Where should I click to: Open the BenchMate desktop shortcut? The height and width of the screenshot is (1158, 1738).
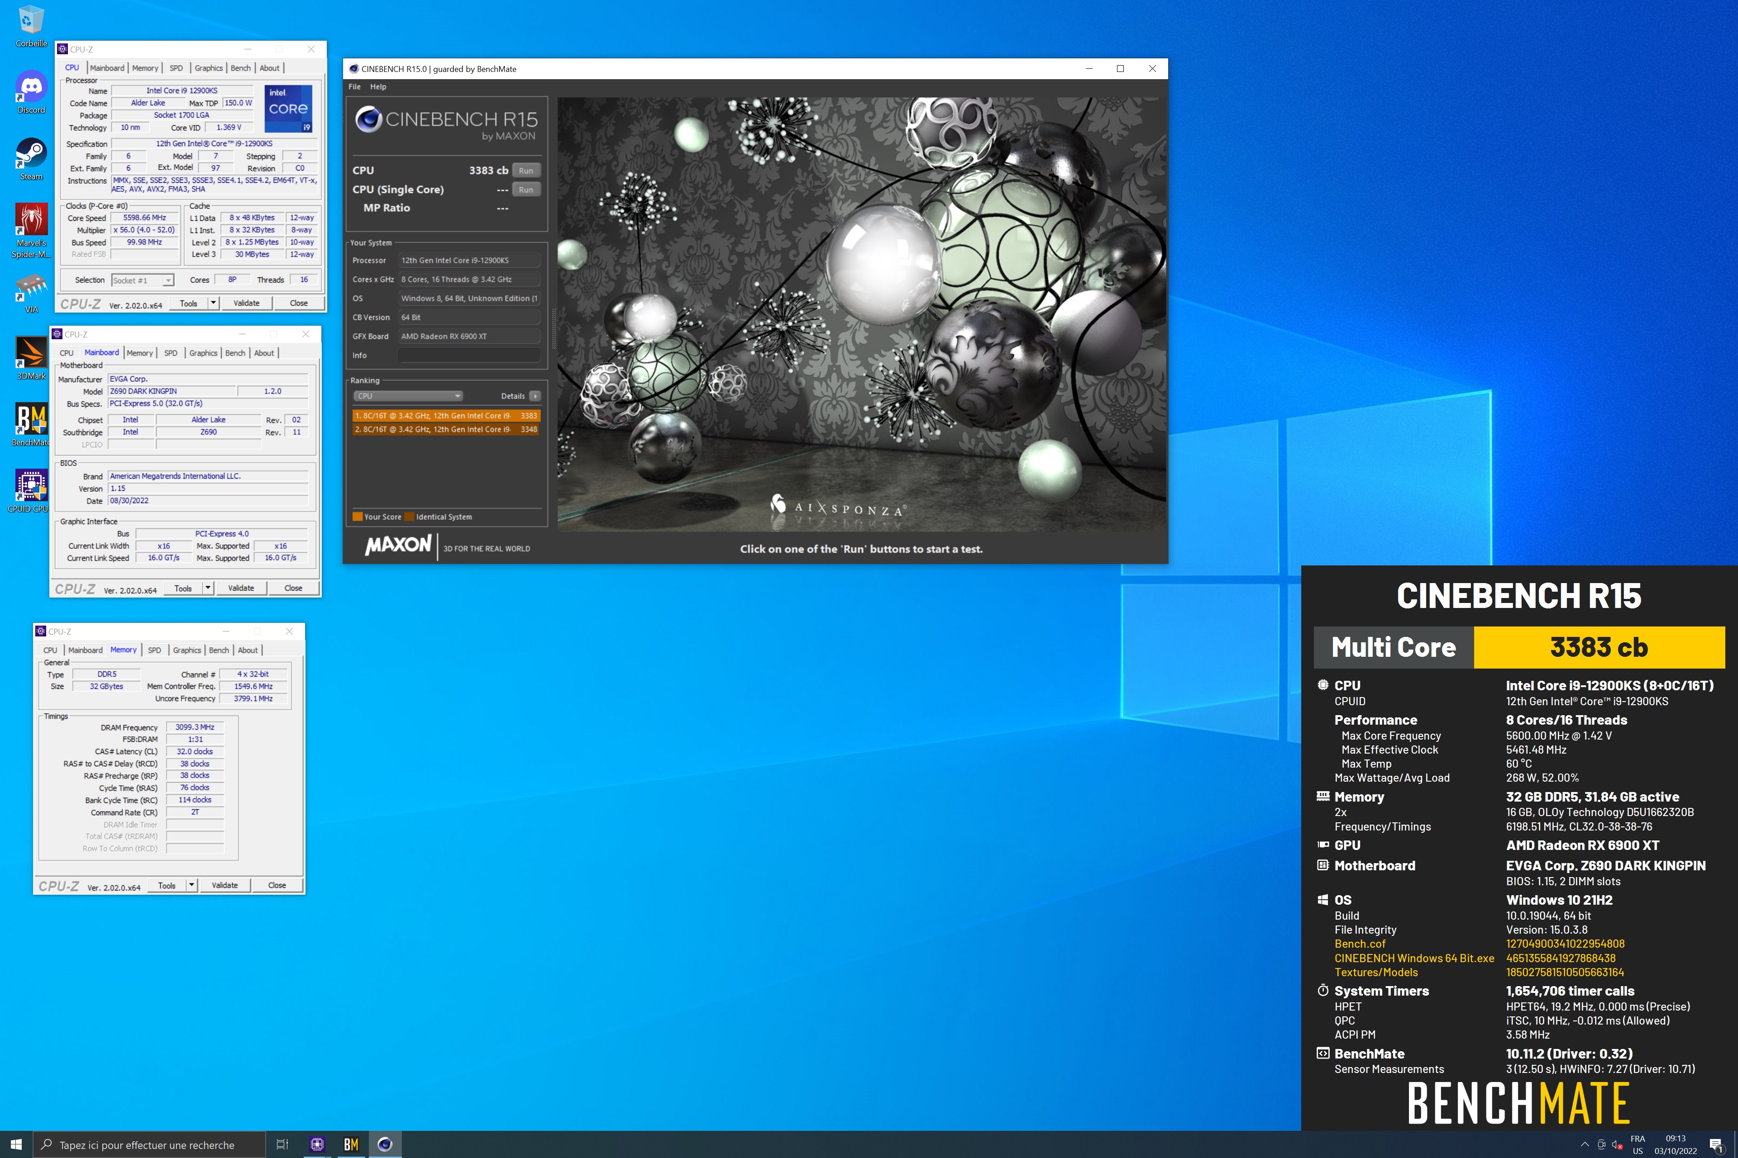click(x=31, y=425)
